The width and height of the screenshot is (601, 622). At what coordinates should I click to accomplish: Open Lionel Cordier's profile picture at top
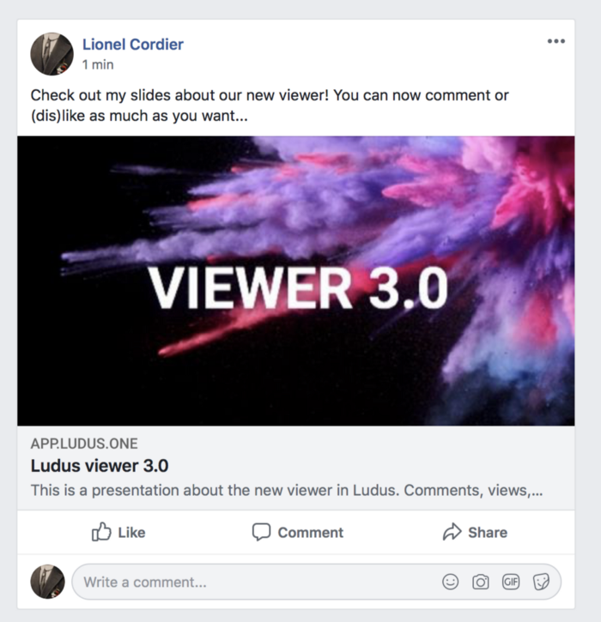coord(52,54)
